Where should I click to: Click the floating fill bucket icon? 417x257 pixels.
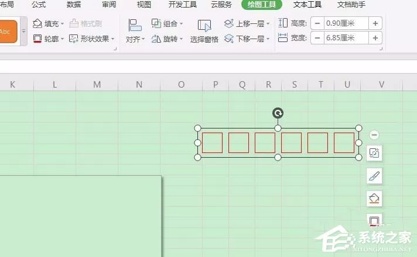[x=374, y=199]
